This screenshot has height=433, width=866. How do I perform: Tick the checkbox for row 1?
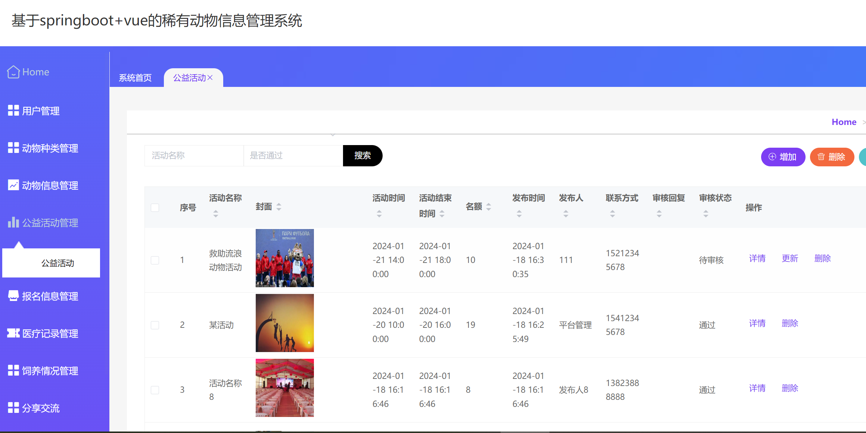[x=155, y=260]
